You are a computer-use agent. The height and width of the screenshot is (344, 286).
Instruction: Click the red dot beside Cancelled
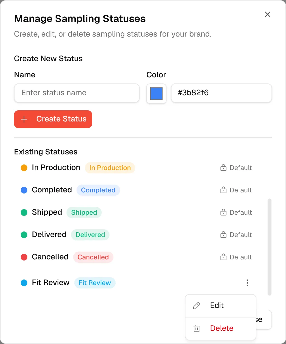pos(24,257)
